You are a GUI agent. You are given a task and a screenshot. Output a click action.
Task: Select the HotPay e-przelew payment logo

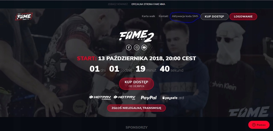(x=100, y=97)
